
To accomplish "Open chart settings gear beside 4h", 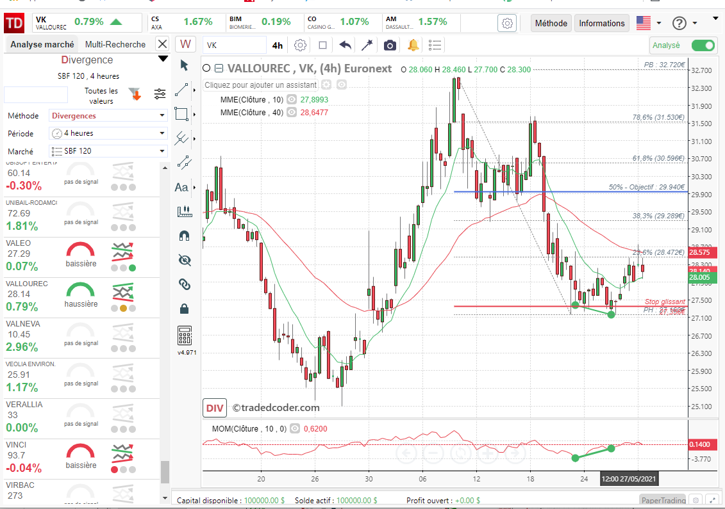I will click(301, 45).
